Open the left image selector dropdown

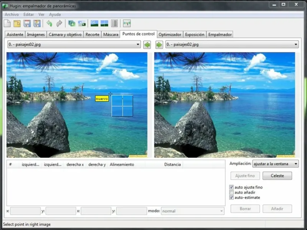coord(74,44)
